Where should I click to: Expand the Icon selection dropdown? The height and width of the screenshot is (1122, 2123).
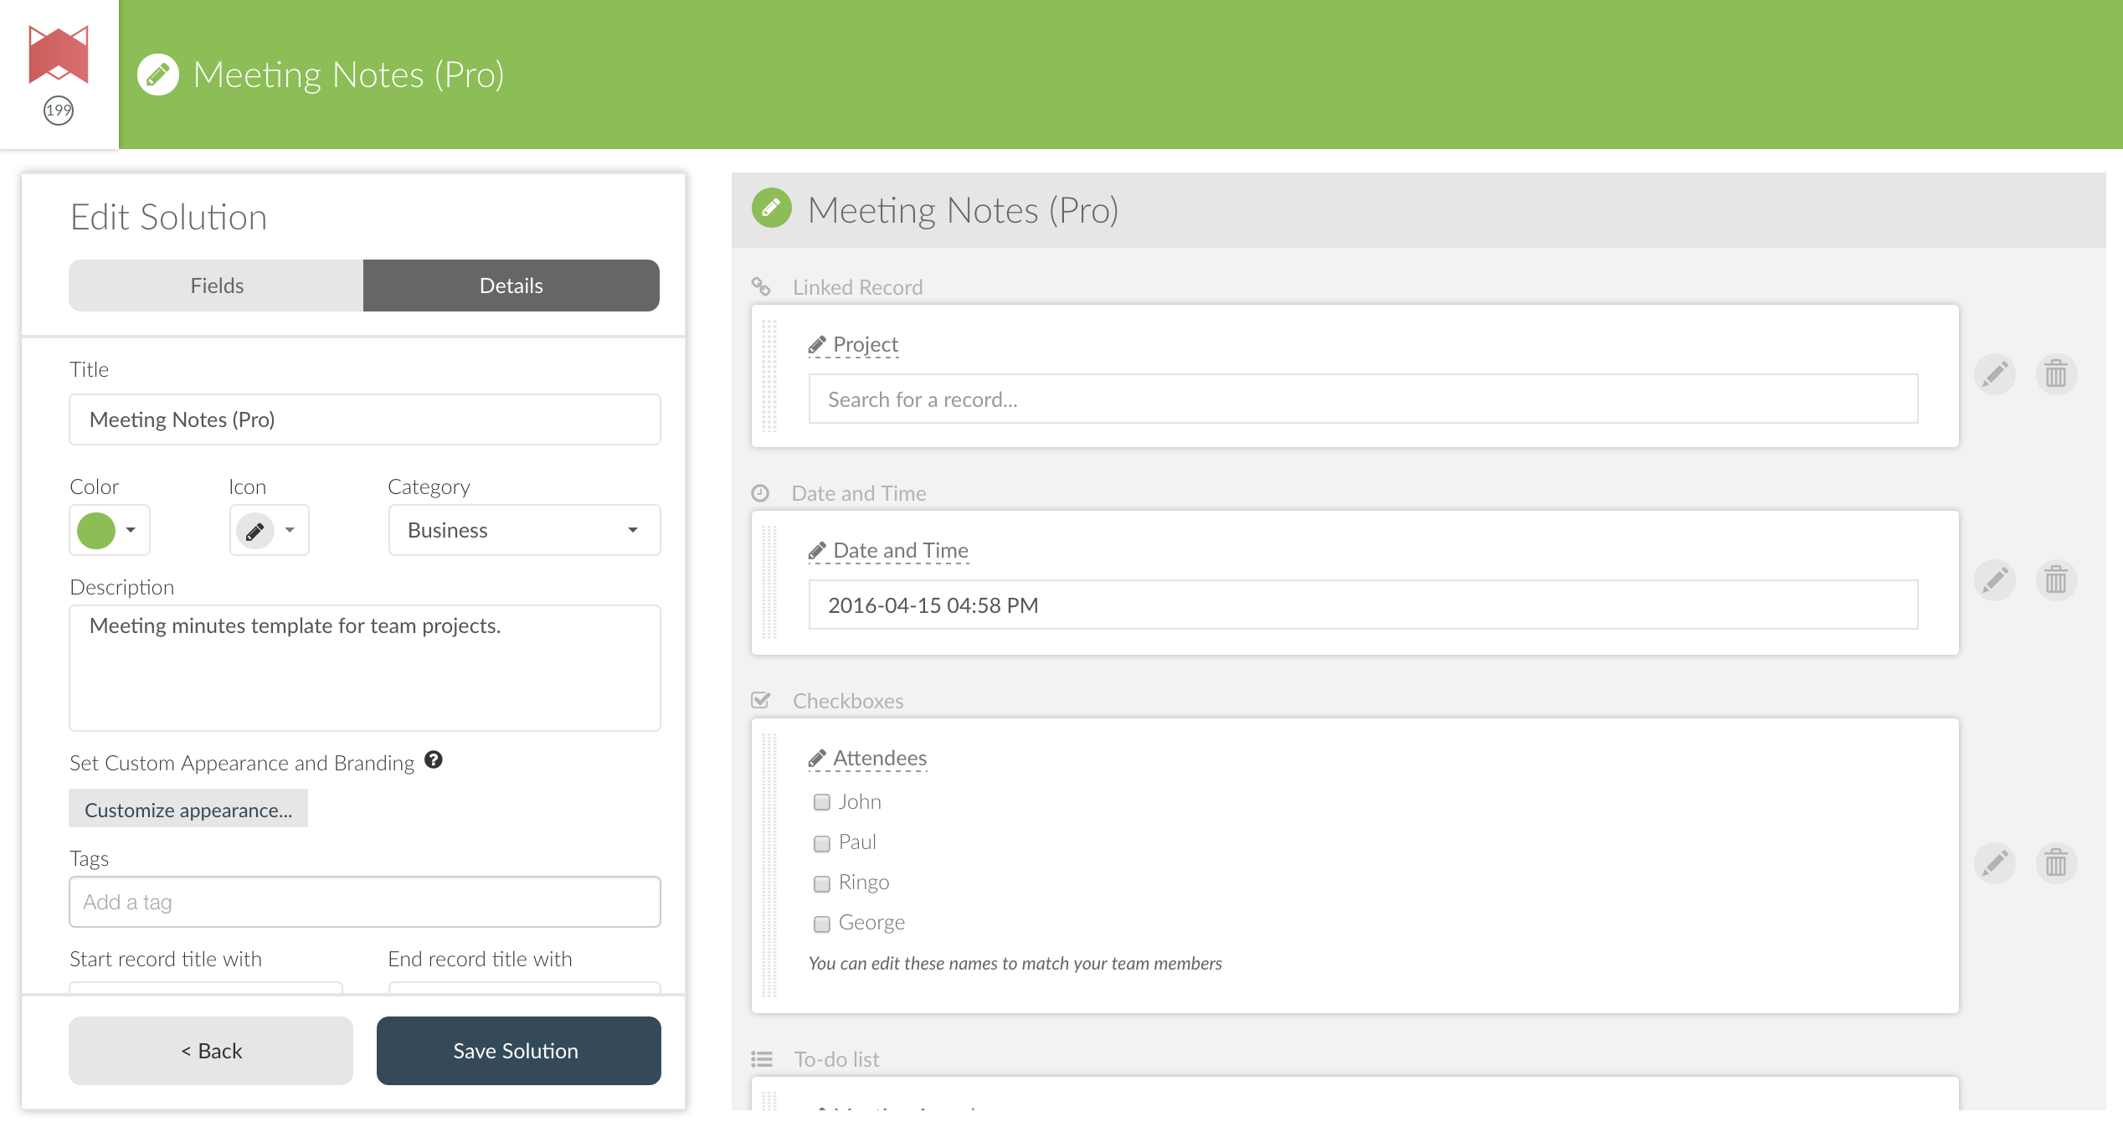point(269,530)
